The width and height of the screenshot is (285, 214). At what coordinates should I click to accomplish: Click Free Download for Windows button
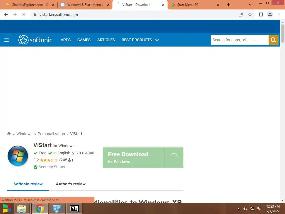[143, 158]
